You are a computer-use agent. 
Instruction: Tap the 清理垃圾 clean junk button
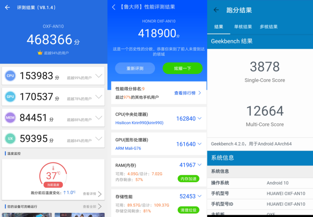coord(188,210)
